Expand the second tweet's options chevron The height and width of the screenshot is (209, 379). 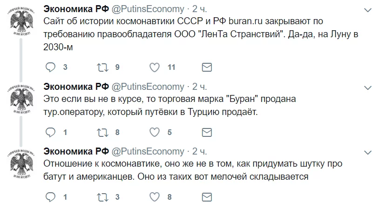(368, 88)
